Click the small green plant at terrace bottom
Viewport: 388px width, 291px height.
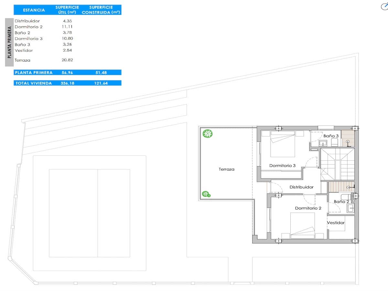tap(206, 194)
